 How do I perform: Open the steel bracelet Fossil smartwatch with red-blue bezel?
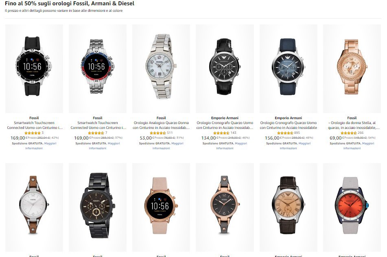tap(98, 69)
